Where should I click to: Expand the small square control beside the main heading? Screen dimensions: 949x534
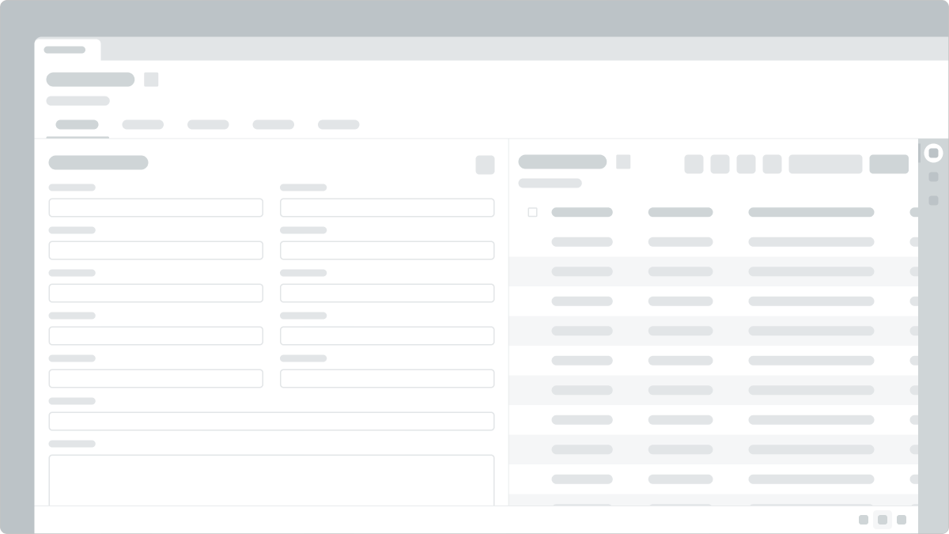click(151, 80)
